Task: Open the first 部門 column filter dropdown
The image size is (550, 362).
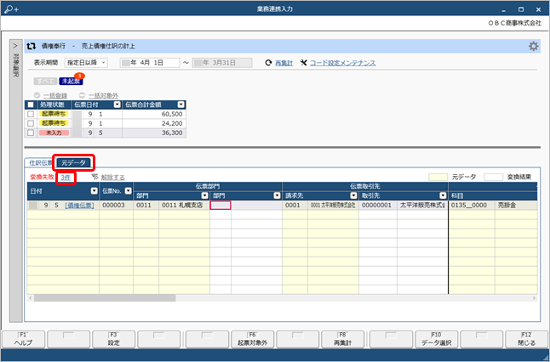Action: click(205, 195)
